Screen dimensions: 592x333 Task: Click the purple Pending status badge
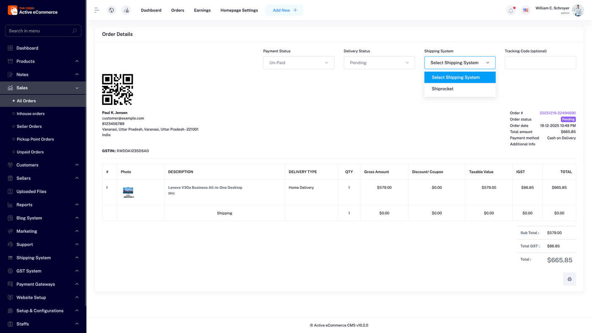click(568, 119)
